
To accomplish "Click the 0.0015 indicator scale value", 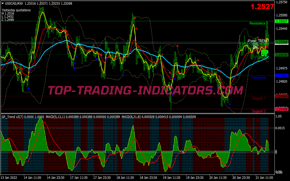I will (x=280, y=128).
